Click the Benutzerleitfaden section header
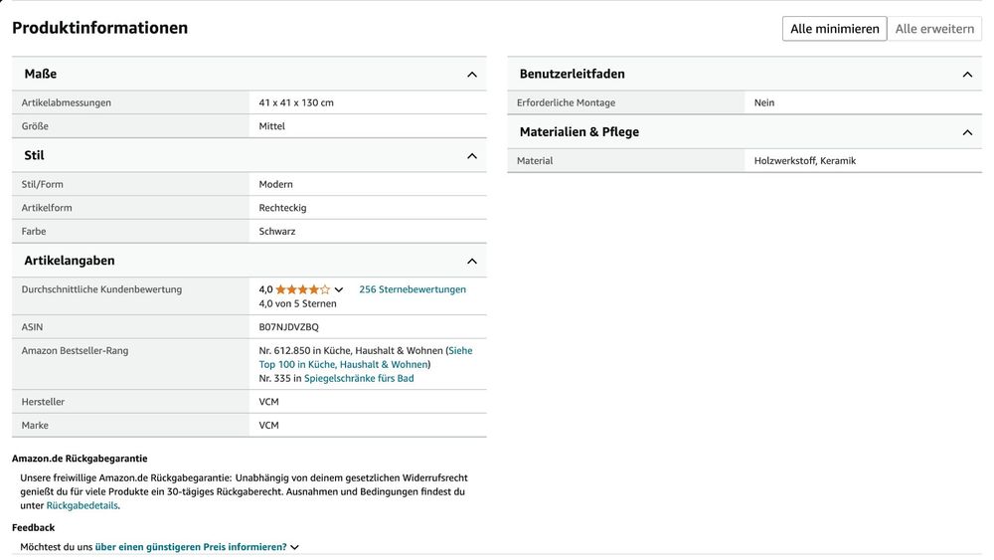Image resolution: width=994 pixels, height=560 pixels. 745,74
